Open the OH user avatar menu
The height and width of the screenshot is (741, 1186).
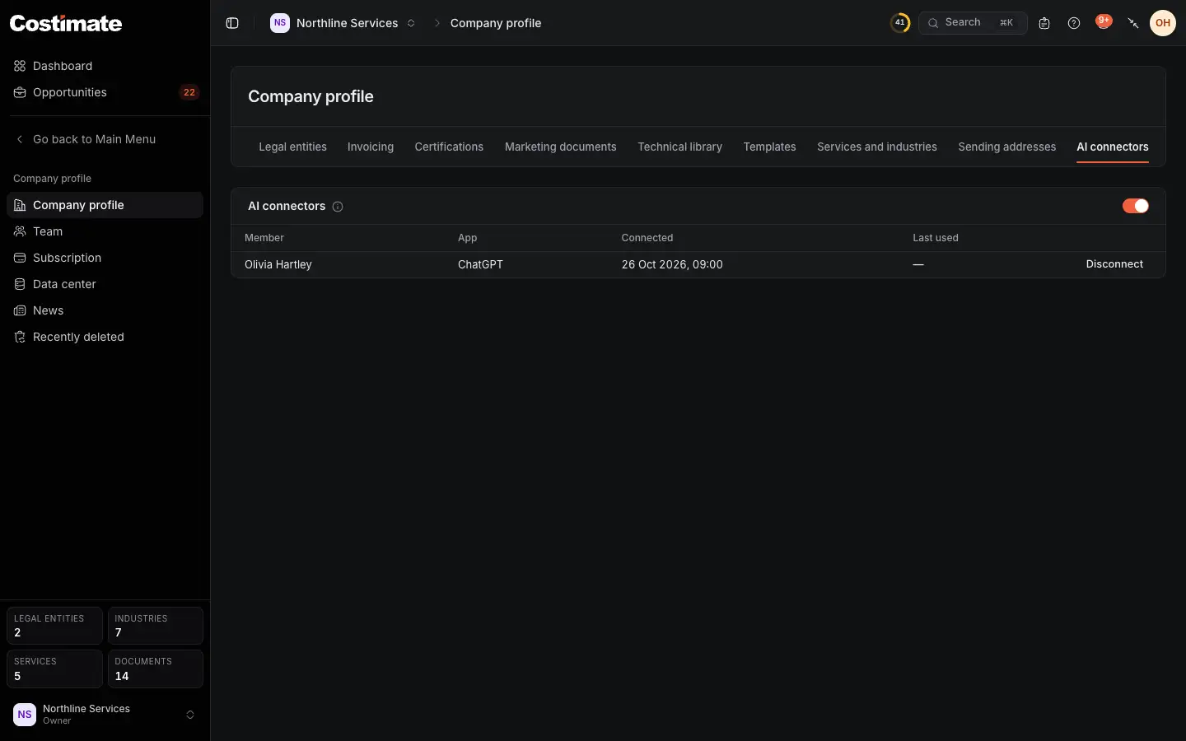pos(1163,23)
